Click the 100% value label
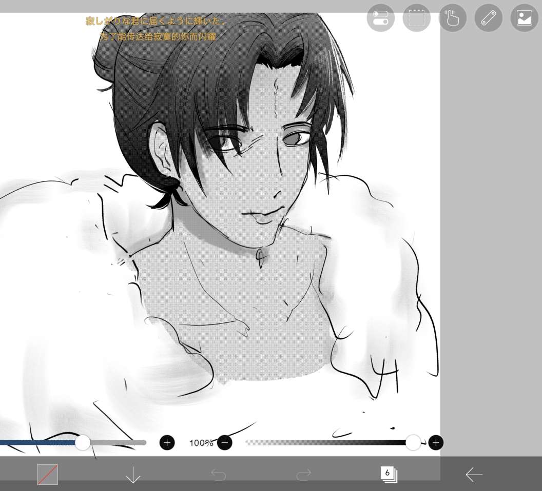 click(x=201, y=443)
